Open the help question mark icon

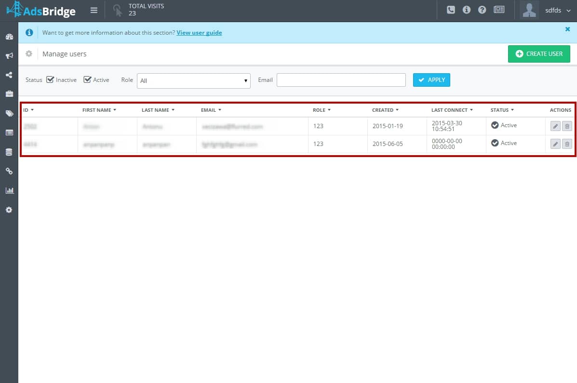point(482,10)
